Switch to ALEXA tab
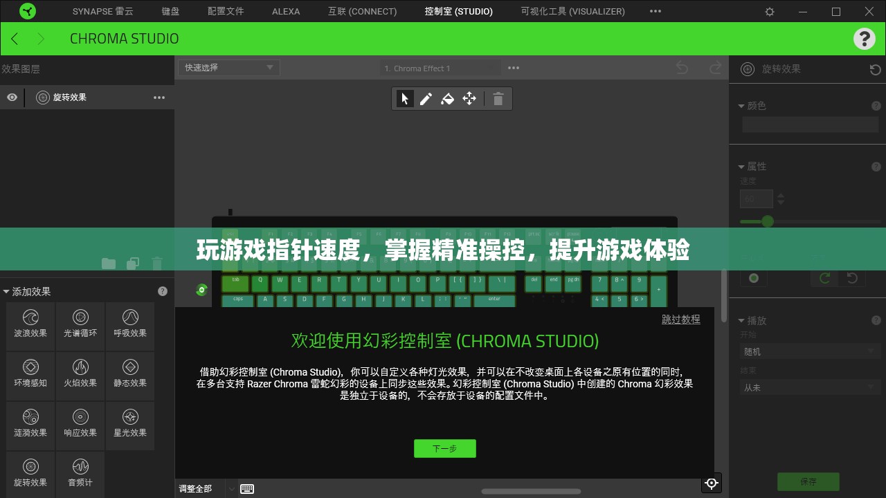This screenshot has height=498, width=886. [x=286, y=12]
